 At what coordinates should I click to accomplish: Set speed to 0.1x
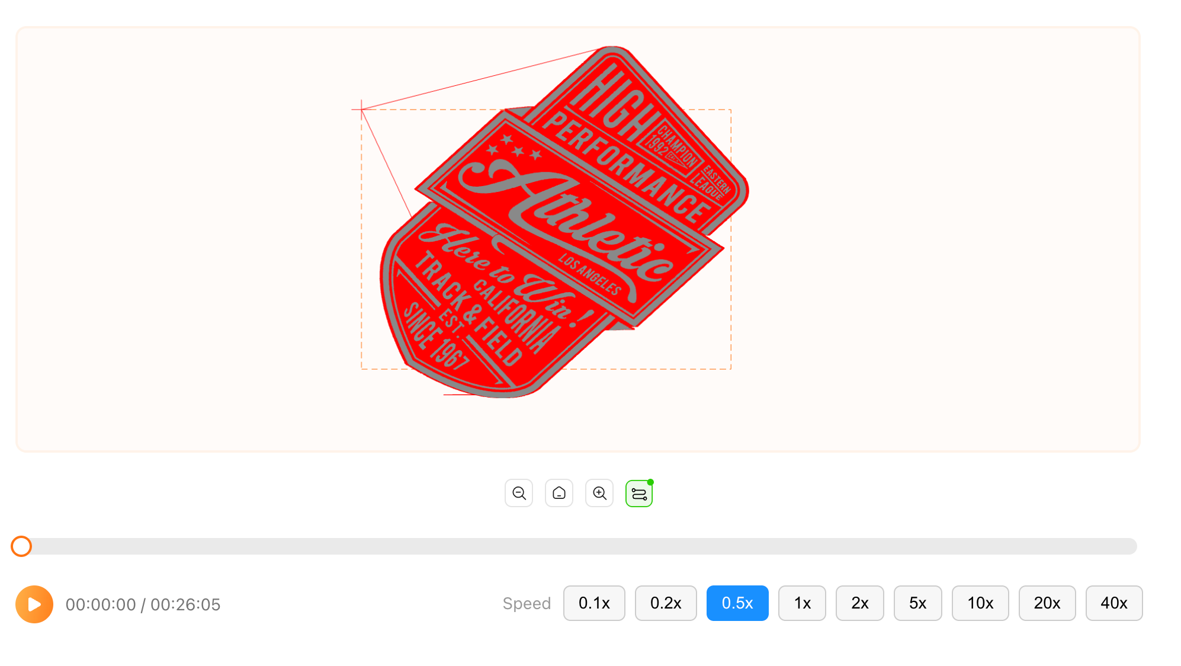point(594,603)
